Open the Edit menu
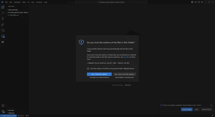This screenshot has width=215, height=117. tap(11, 2)
